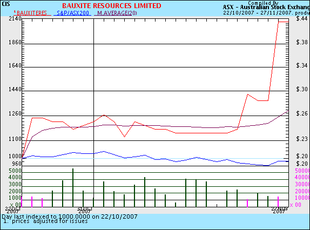Click the 'prices adjusted for issues' footnote

pos(50,221)
